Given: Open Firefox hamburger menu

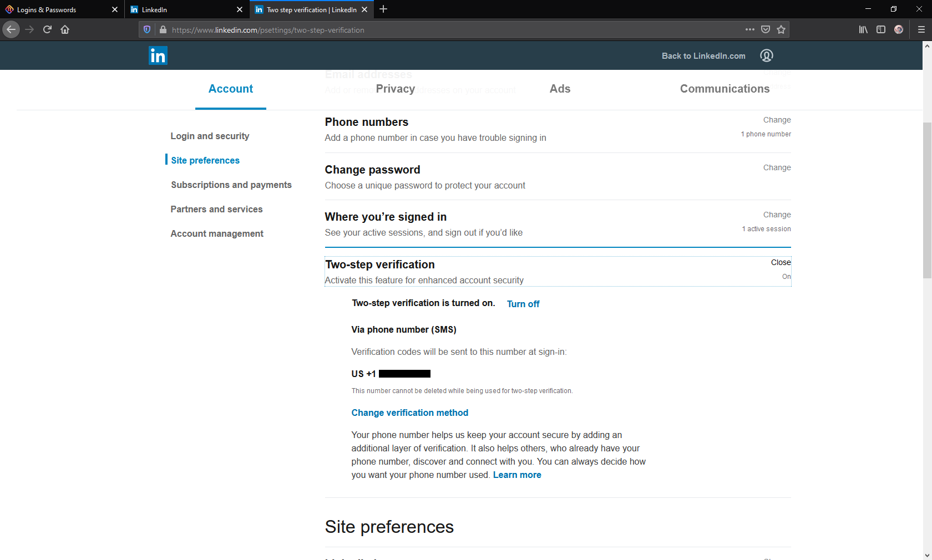Looking at the screenshot, I should pos(921,29).
